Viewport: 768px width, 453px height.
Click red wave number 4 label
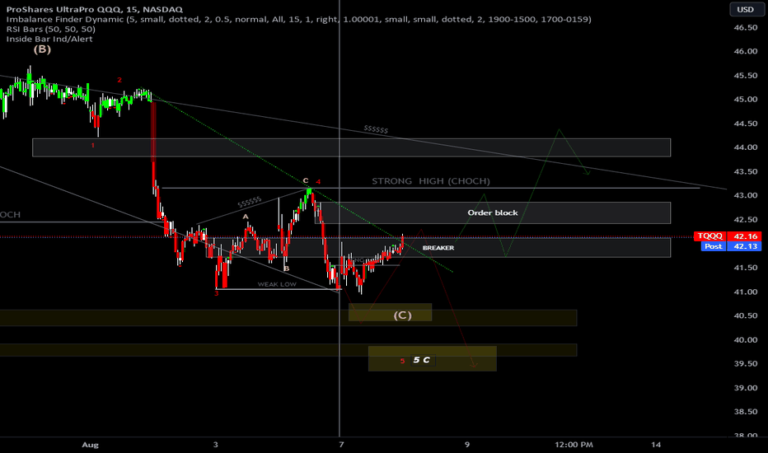(318, 182)
